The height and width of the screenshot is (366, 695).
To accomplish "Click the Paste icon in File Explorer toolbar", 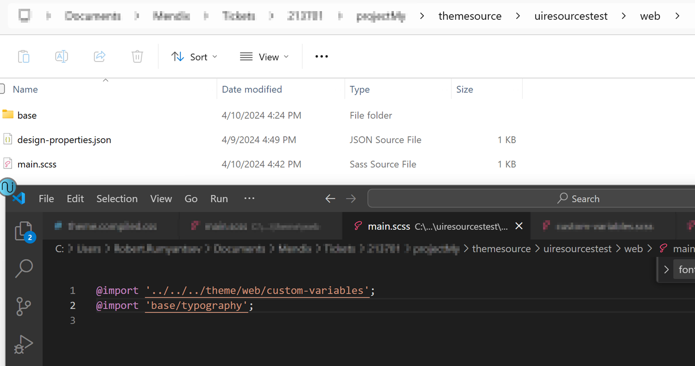I will (24, 56).
